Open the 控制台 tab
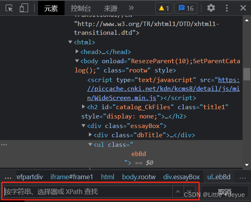Screen dimensions: 251x202 [x=81, y=8]
